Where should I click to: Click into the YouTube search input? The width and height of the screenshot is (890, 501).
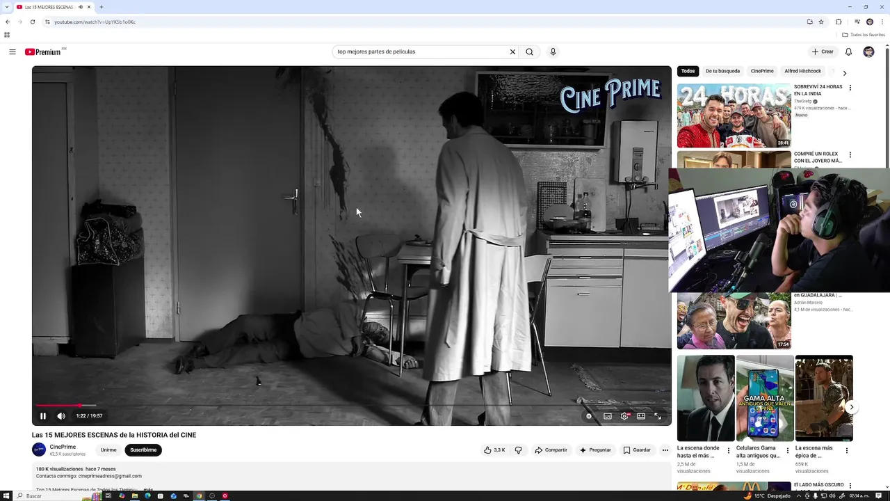(x=421, y=51)
